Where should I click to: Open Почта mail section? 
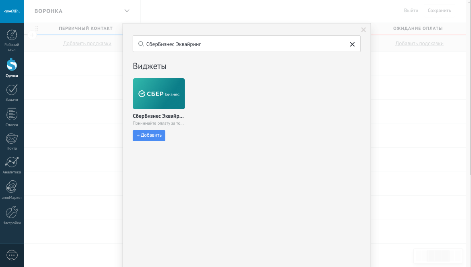[12, 141]
